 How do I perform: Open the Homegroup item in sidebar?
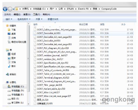point(11,74)
